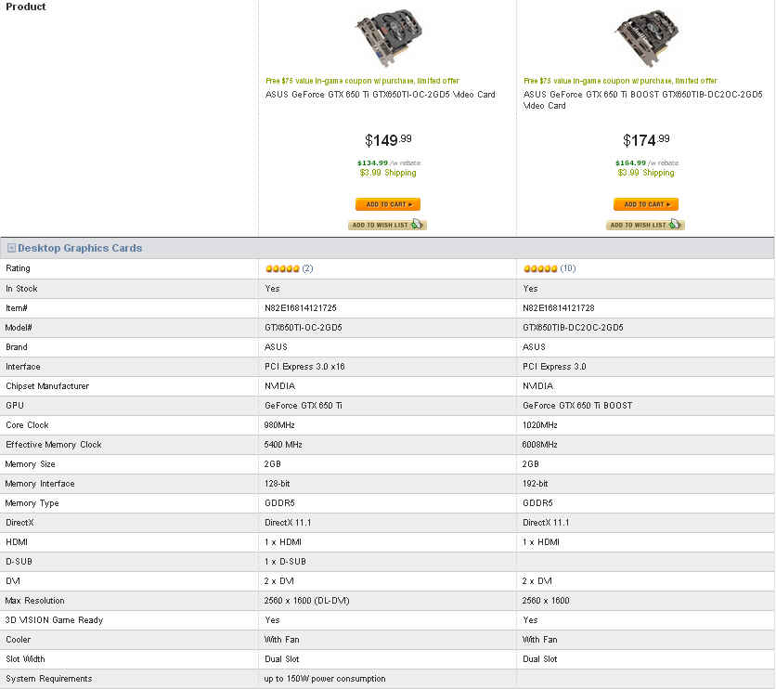
Task: Open the (10) review count link
Action: pyautogui.click(x=568, y=268)
